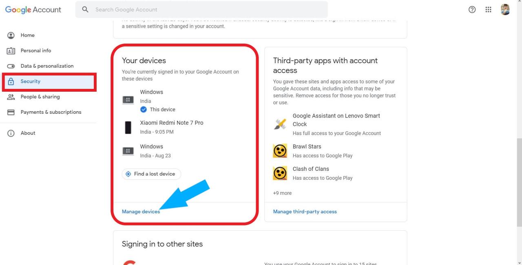This screenshot has width=522, height=265.
Task: Click the Find a lost device button
Action: (151, 174)
